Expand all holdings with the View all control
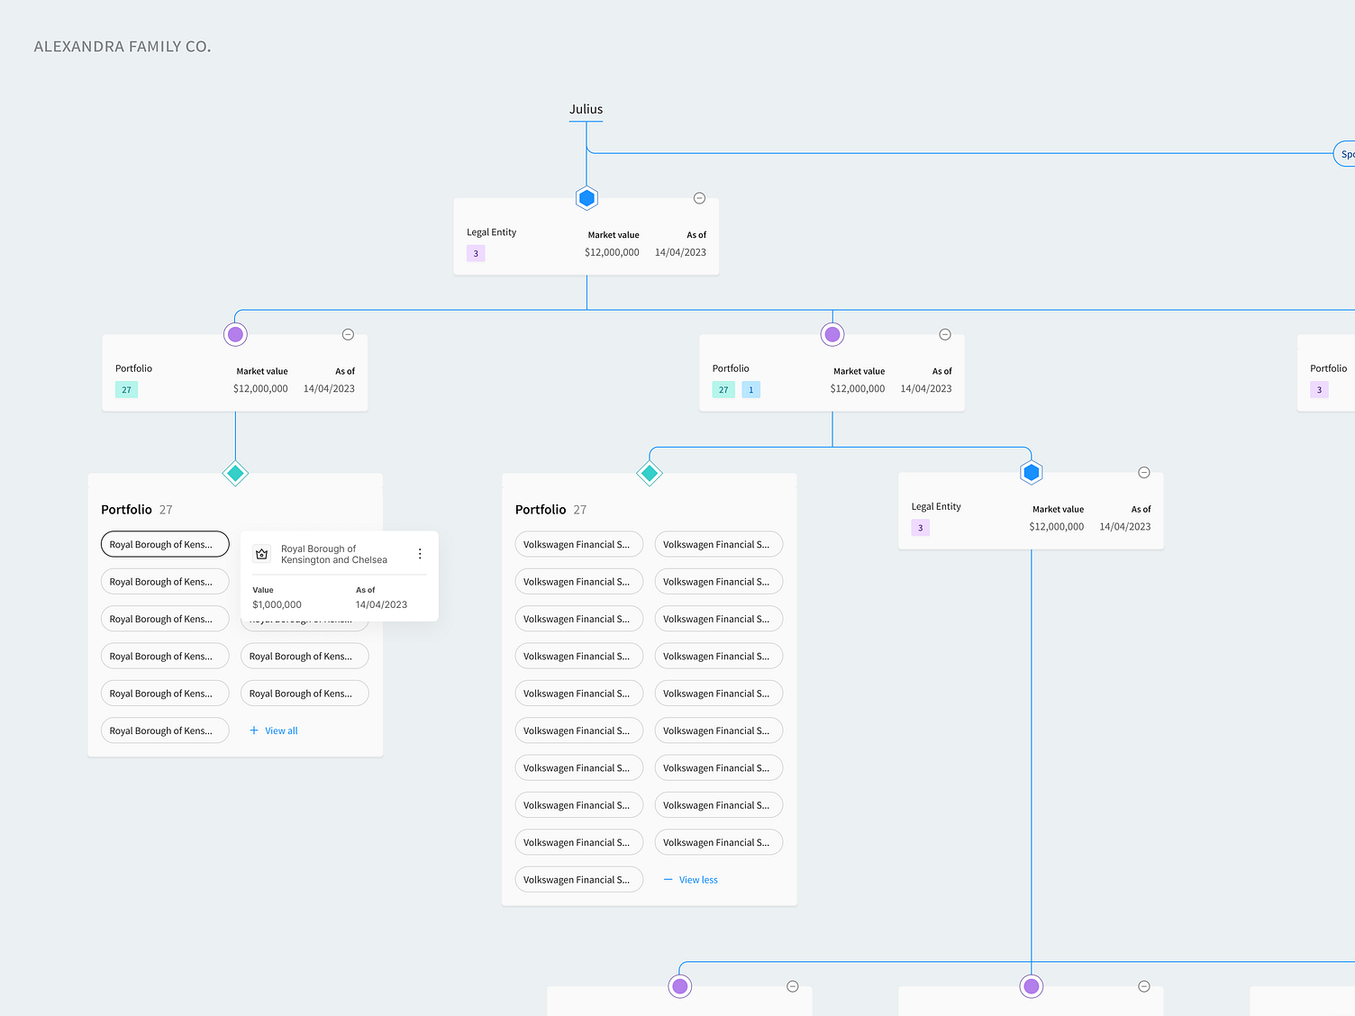The image size is (1355, 1016). pos(272,730)
